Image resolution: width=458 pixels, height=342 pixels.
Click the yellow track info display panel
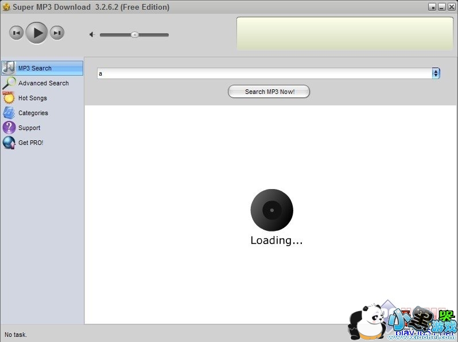coord(345,34)
